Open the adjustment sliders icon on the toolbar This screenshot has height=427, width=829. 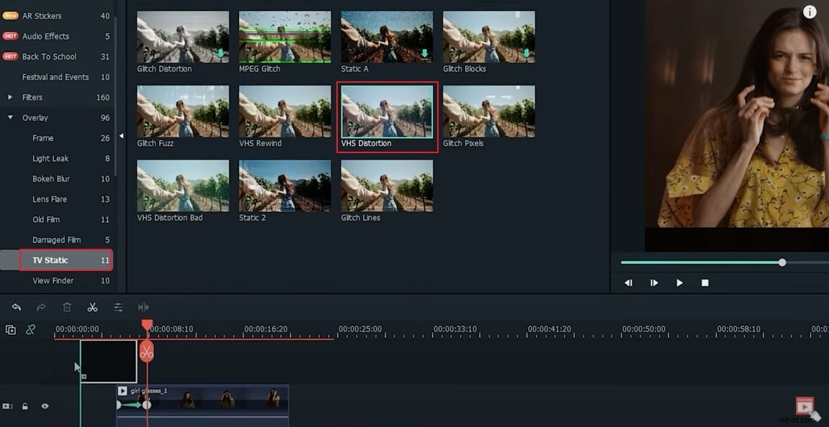(118, 306)
